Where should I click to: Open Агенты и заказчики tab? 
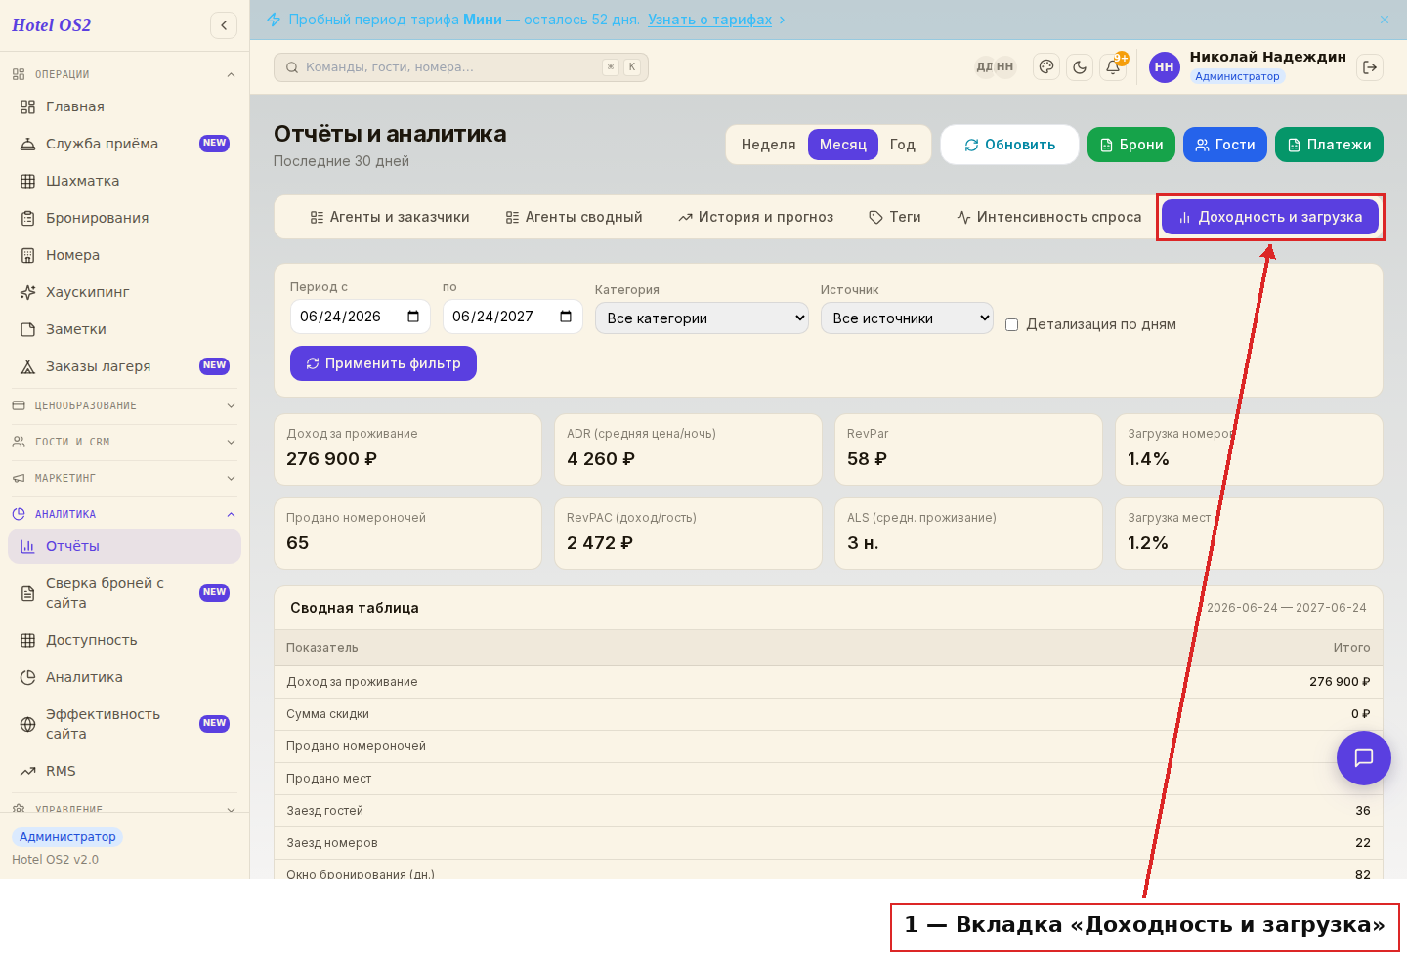coord(390,217)
